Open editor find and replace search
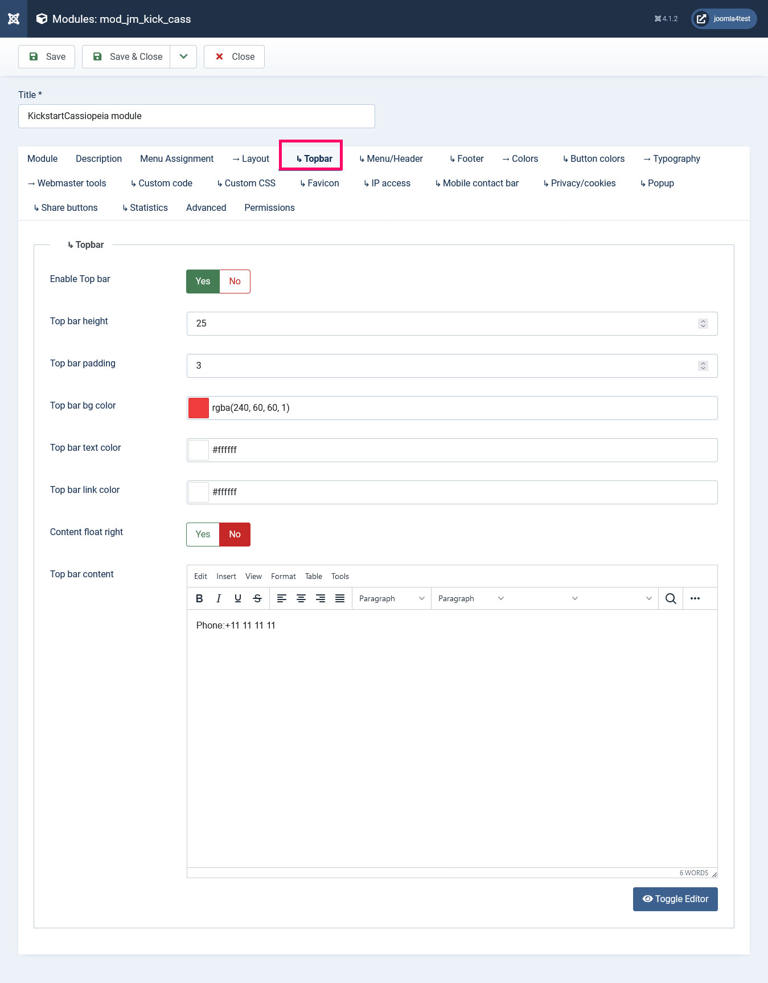The height and width of the screenshot is (983, 768). pos(671,598)
